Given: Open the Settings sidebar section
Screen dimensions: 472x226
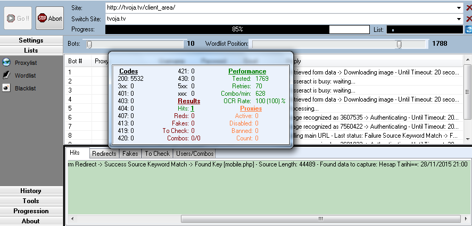Looking at the screenshot, I should [31, 40].
